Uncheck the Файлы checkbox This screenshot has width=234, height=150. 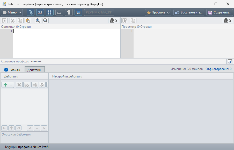coord(6,70)
